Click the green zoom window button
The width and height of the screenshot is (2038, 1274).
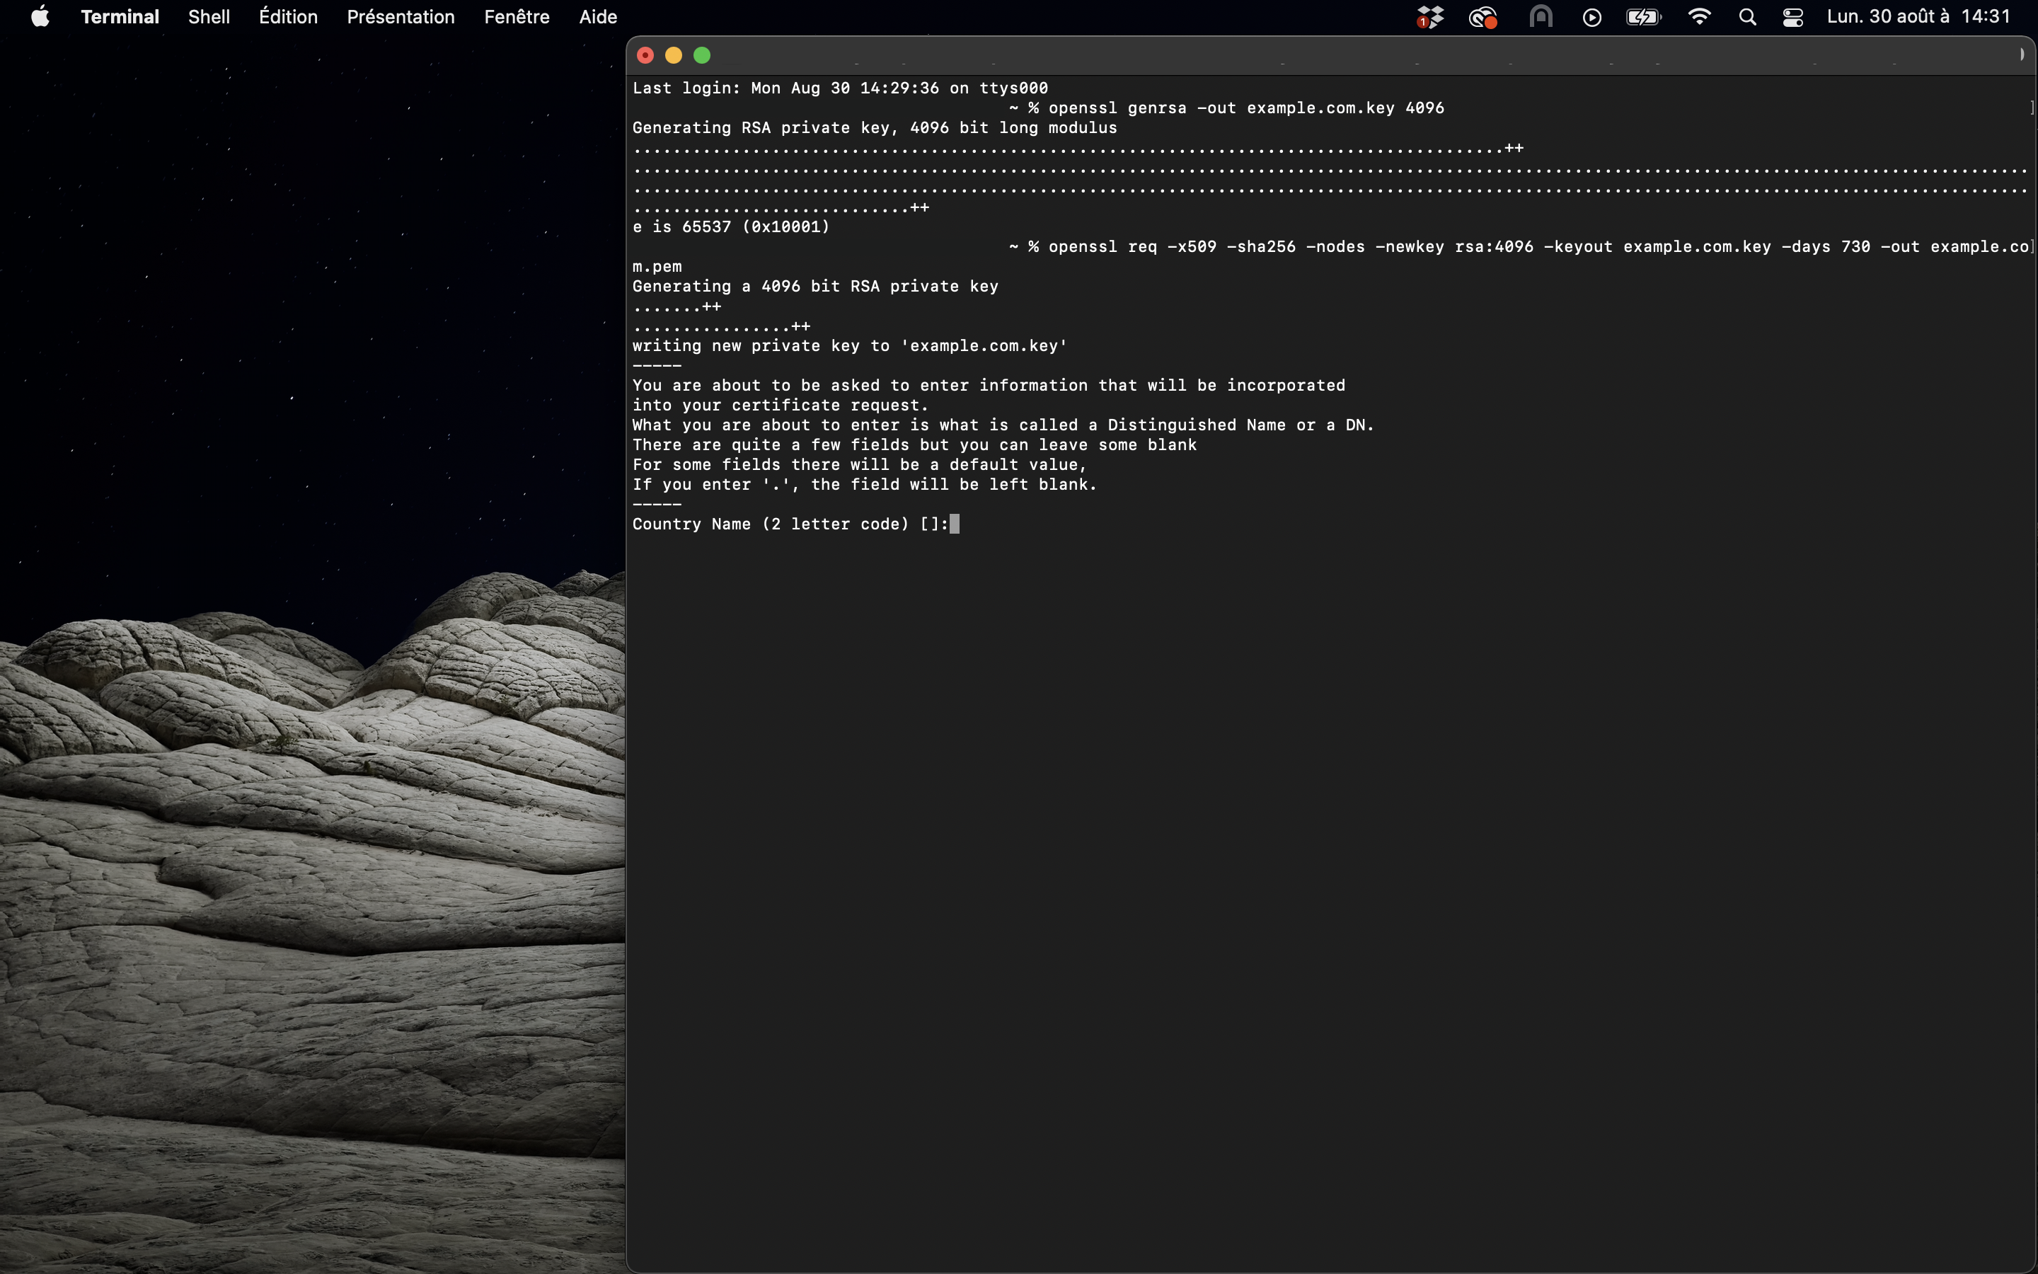(x=701, y=56)
